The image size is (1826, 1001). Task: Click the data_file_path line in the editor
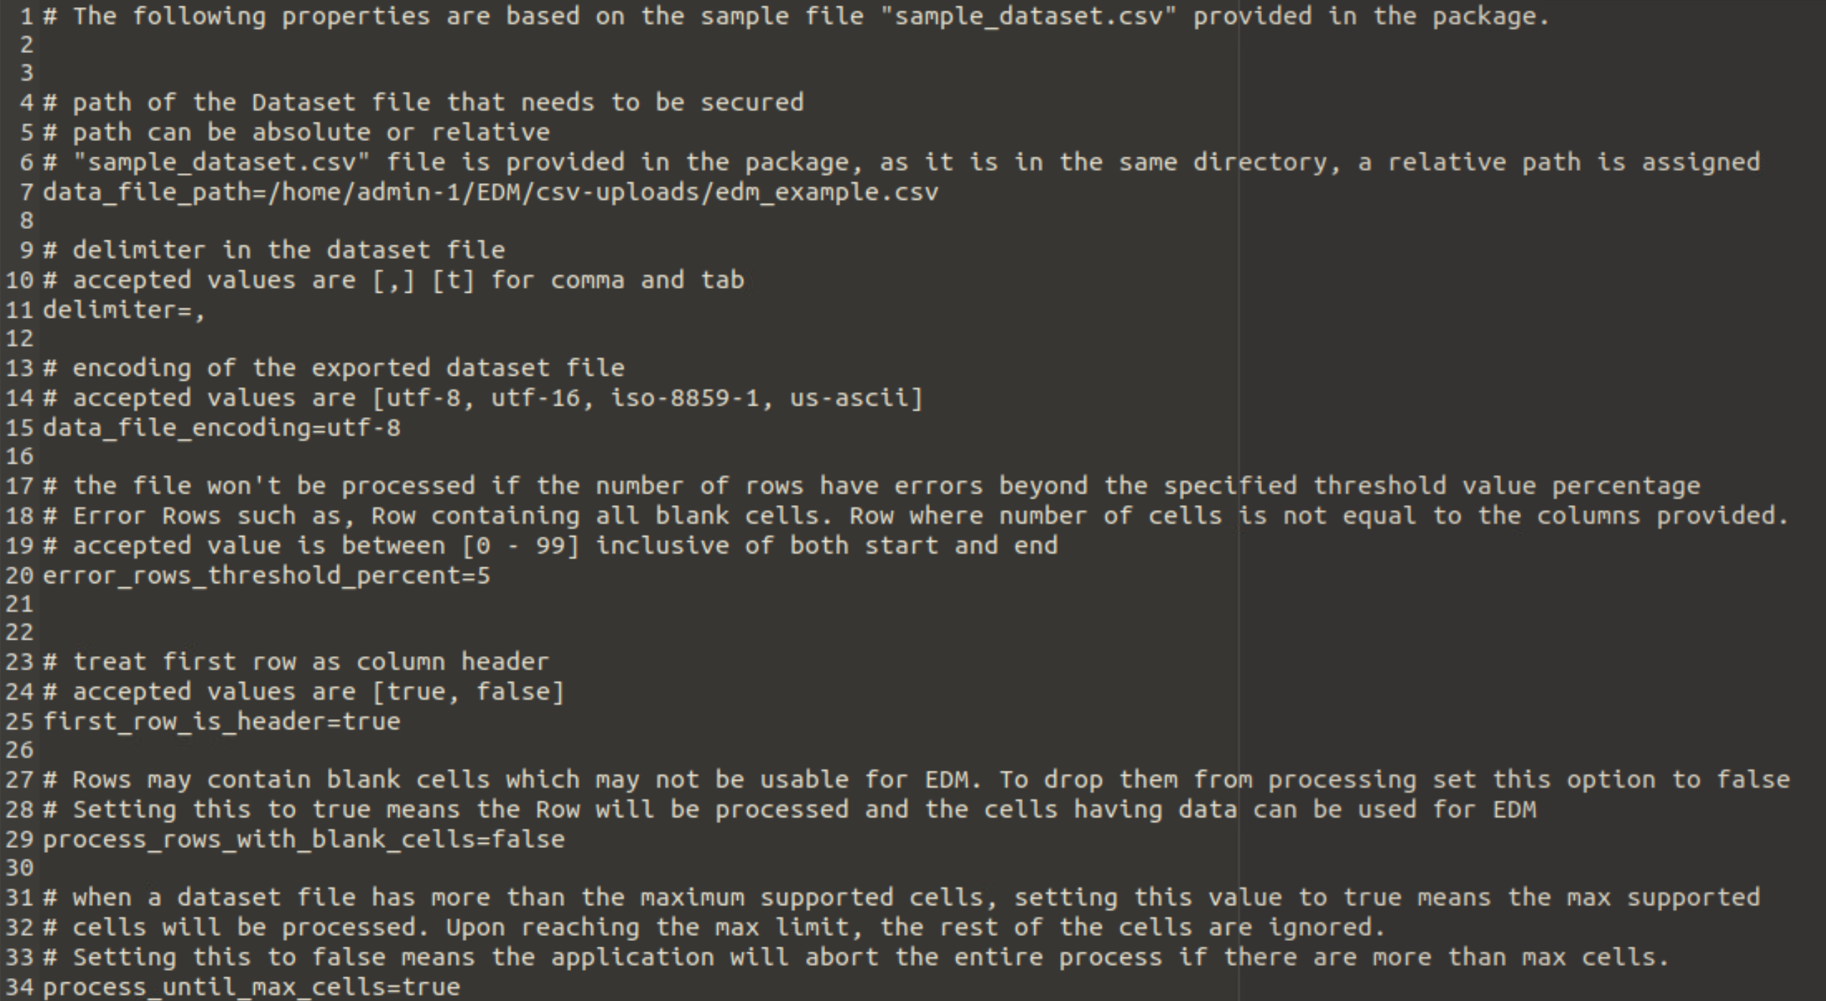point(490,192)
